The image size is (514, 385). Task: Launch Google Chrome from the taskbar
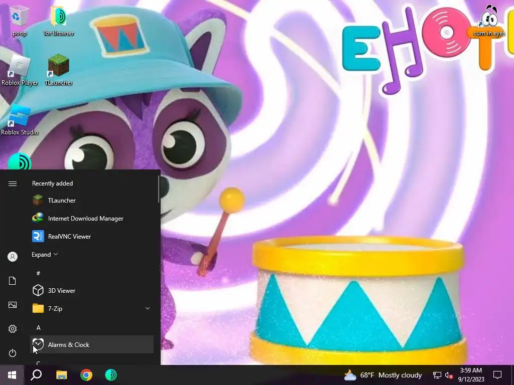tap(86, 375)
